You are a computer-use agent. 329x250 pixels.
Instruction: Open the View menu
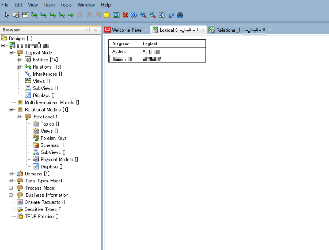tap(33, 5)
